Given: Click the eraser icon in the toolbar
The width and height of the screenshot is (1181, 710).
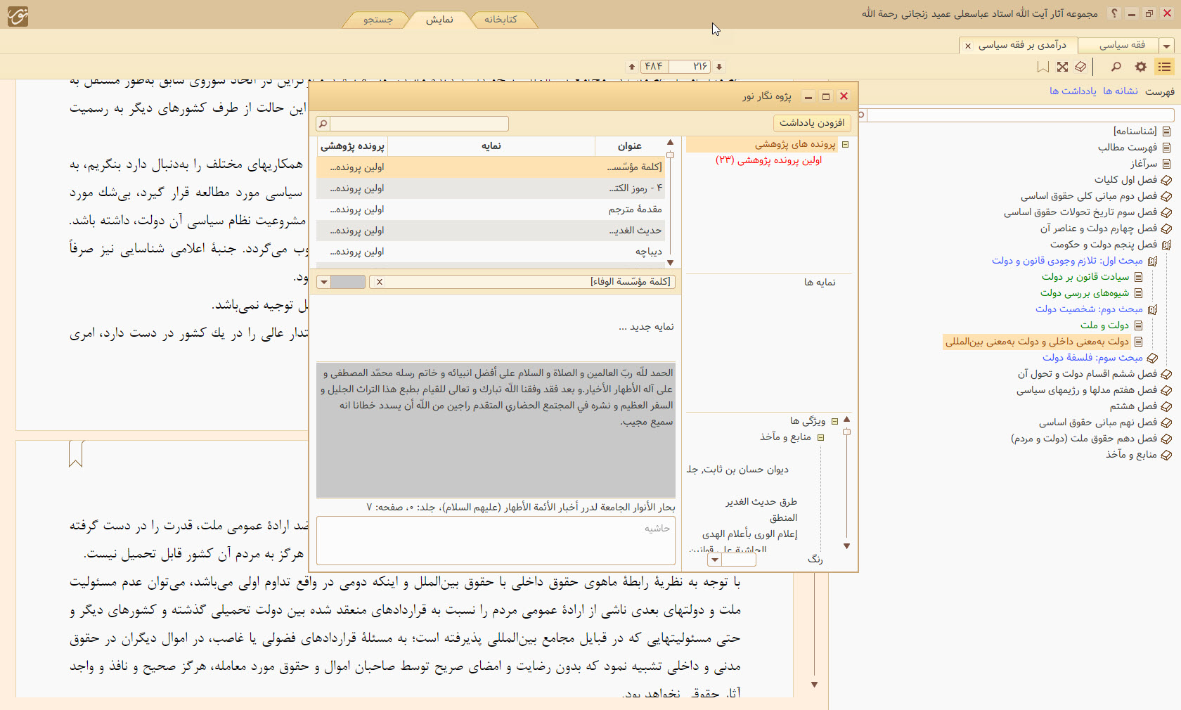Looking at the screenshot, I should (x=1080, y=67).
